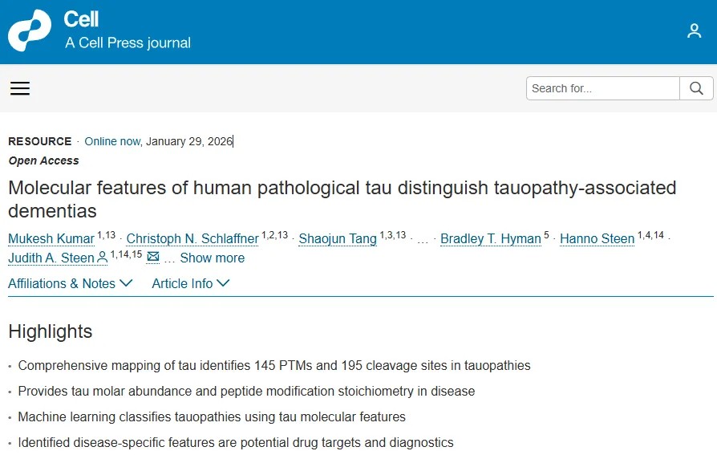Click the Cell Press logo icon
This screenshot has height=455, width=717.
point(30,31)
